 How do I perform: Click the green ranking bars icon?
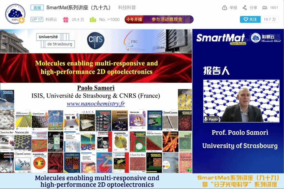pyautogui.click(x=93, y=20)
